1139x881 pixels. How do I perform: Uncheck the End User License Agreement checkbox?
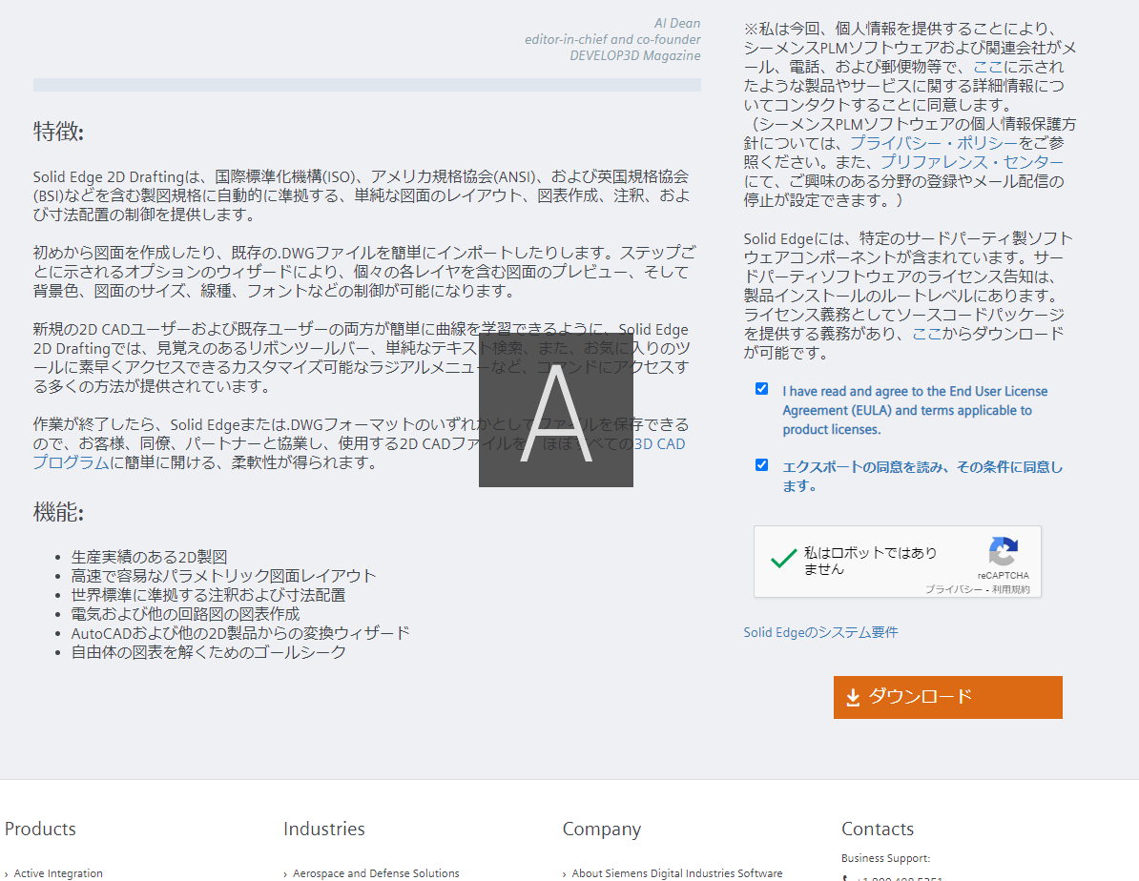click(x=761, y=389)
